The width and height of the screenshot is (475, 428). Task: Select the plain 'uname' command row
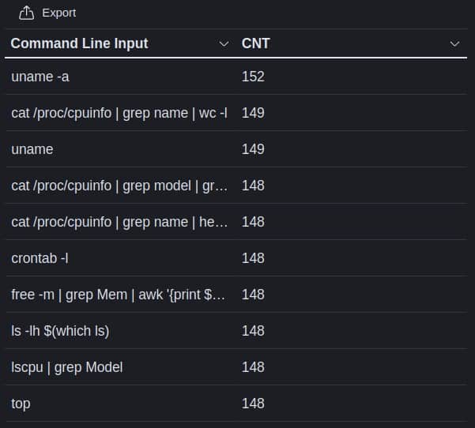(x=236, y=149)
